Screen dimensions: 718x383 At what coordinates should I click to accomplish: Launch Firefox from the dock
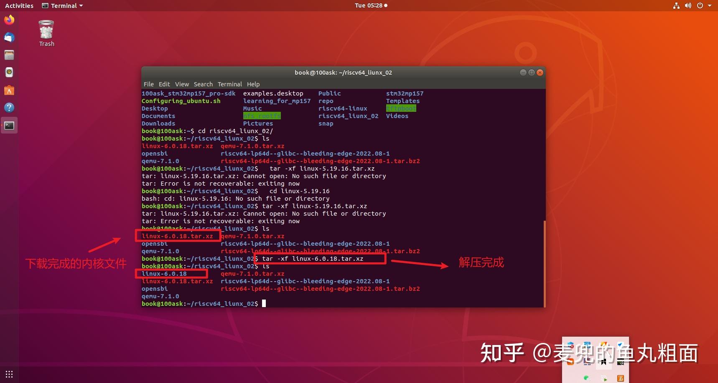point(9,20)
